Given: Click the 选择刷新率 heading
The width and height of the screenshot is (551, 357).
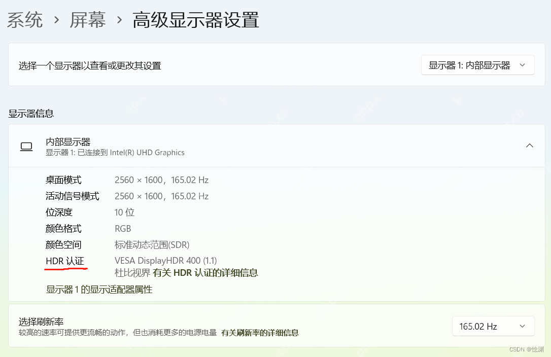Looking at the screenshot, I should click(41, 322).
